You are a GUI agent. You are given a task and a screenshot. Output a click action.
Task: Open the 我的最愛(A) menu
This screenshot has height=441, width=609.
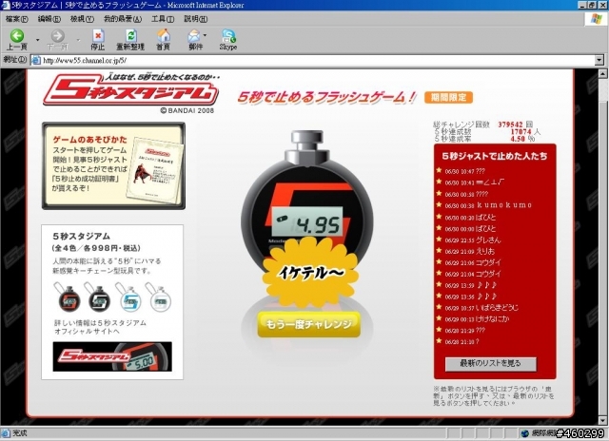pos(123,19)
